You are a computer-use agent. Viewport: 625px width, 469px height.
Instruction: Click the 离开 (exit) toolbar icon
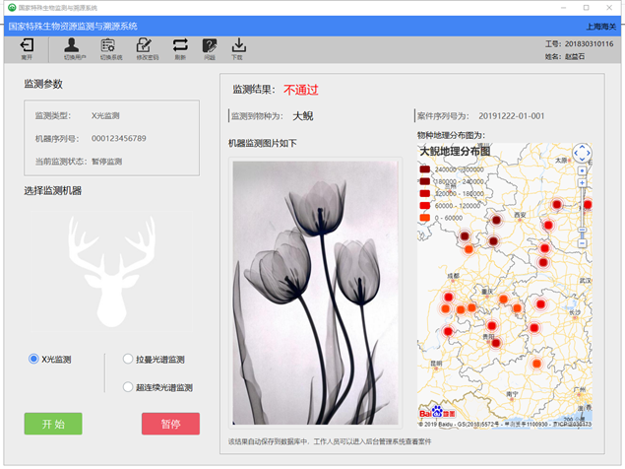click(x=27, y=47)
